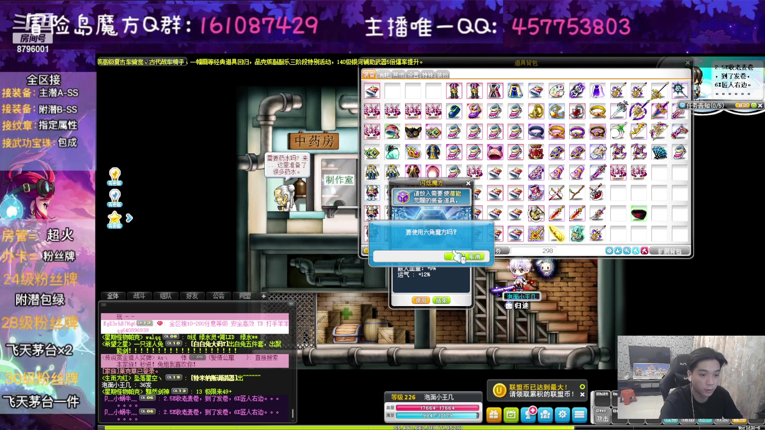The height and width of the screenshot is (430, 765).
Task: Select the paint palette item in inventory
Action: point(557,91)
